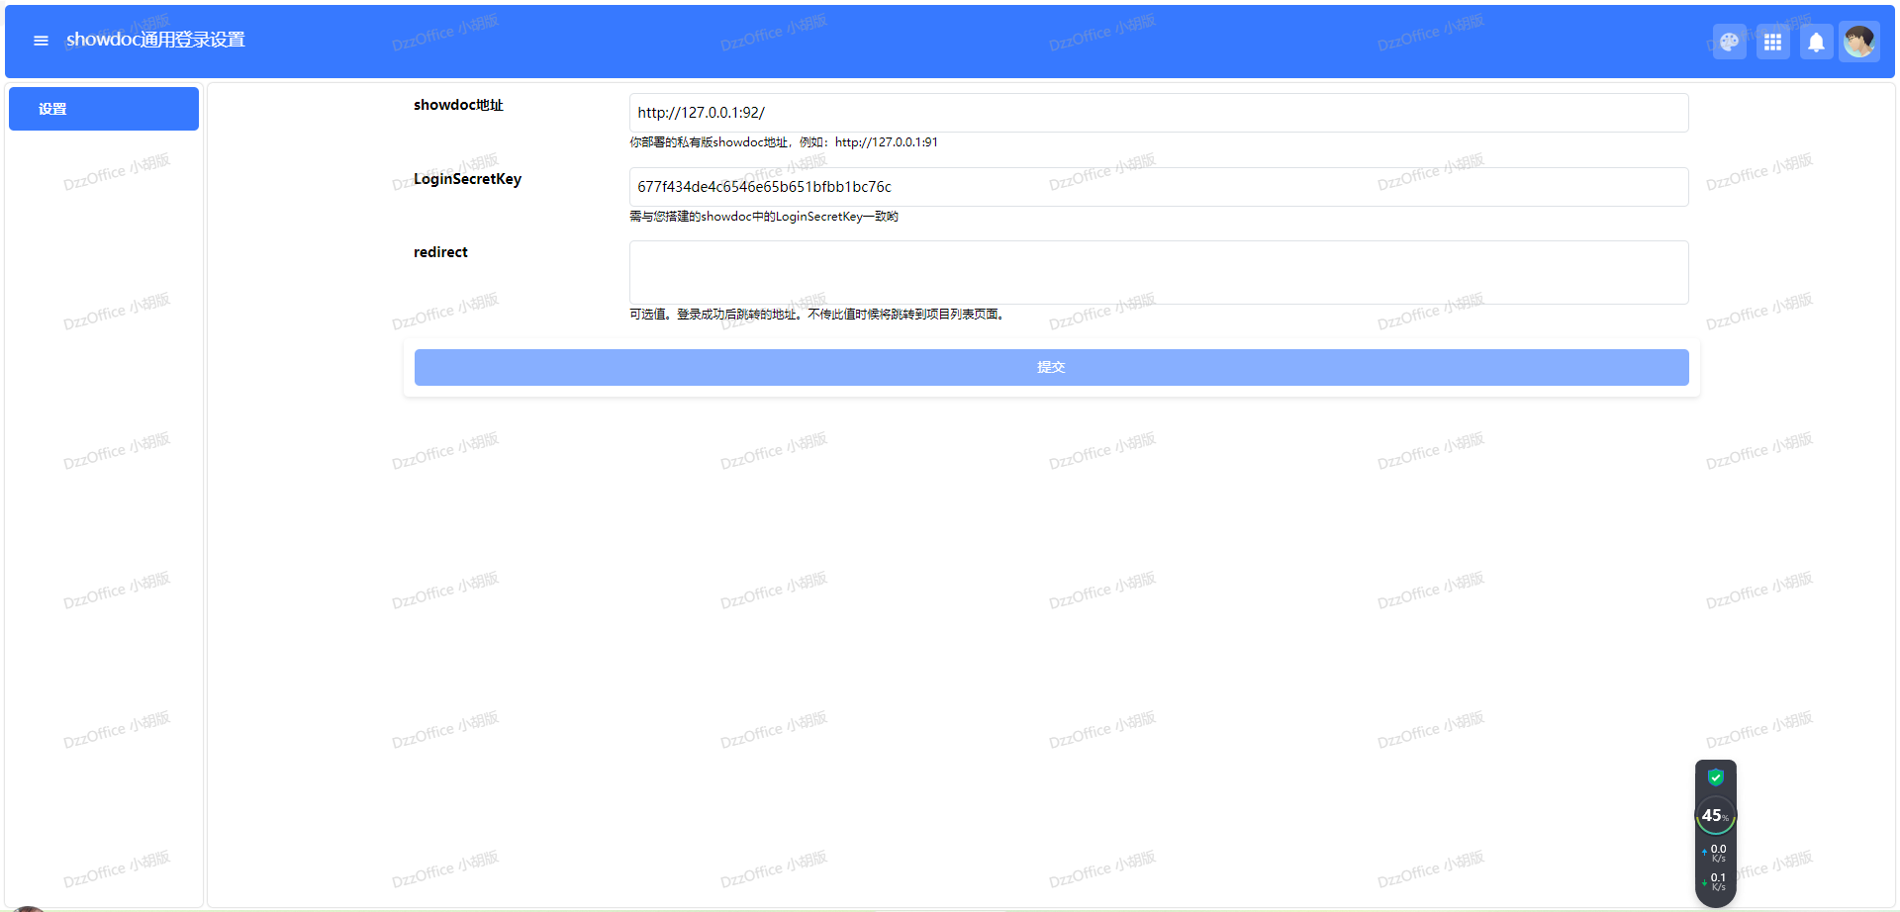Click the redirect label
Image resolution: width=1900 pixels, height=912 pixels.
coord(440,252)
